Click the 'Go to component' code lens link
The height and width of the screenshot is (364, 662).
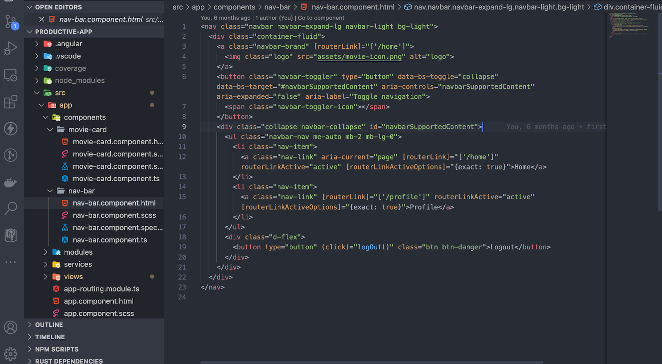coord(321,18)
